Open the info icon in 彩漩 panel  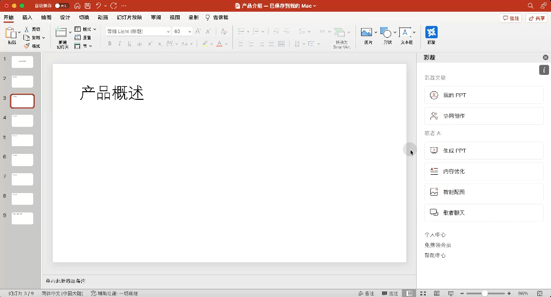coord(544,70)
